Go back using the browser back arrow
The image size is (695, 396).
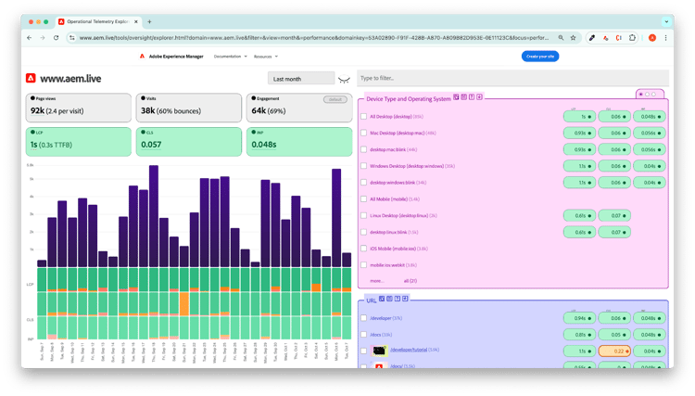[30, 38]
